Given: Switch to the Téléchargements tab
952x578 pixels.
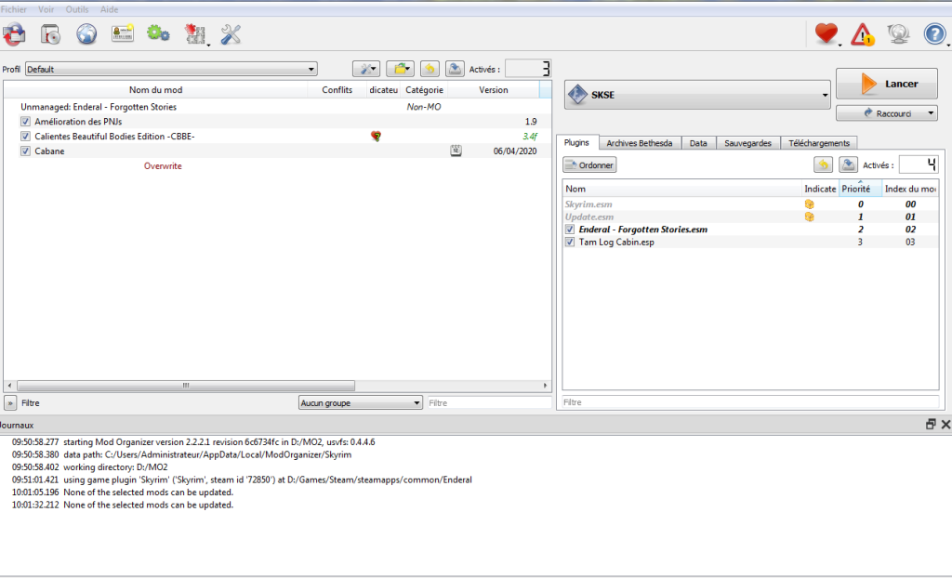Looking at the screenshot, I should [819, 143].
